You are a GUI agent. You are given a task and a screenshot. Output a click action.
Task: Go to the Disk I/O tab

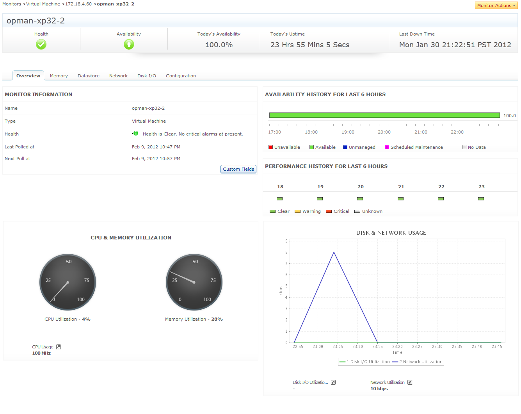coord(147,76)
